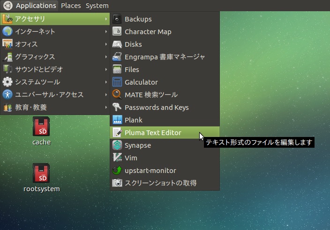Click the Vim icon
The width and height of the screenshot is (330, 230).
tap(117, 158)
